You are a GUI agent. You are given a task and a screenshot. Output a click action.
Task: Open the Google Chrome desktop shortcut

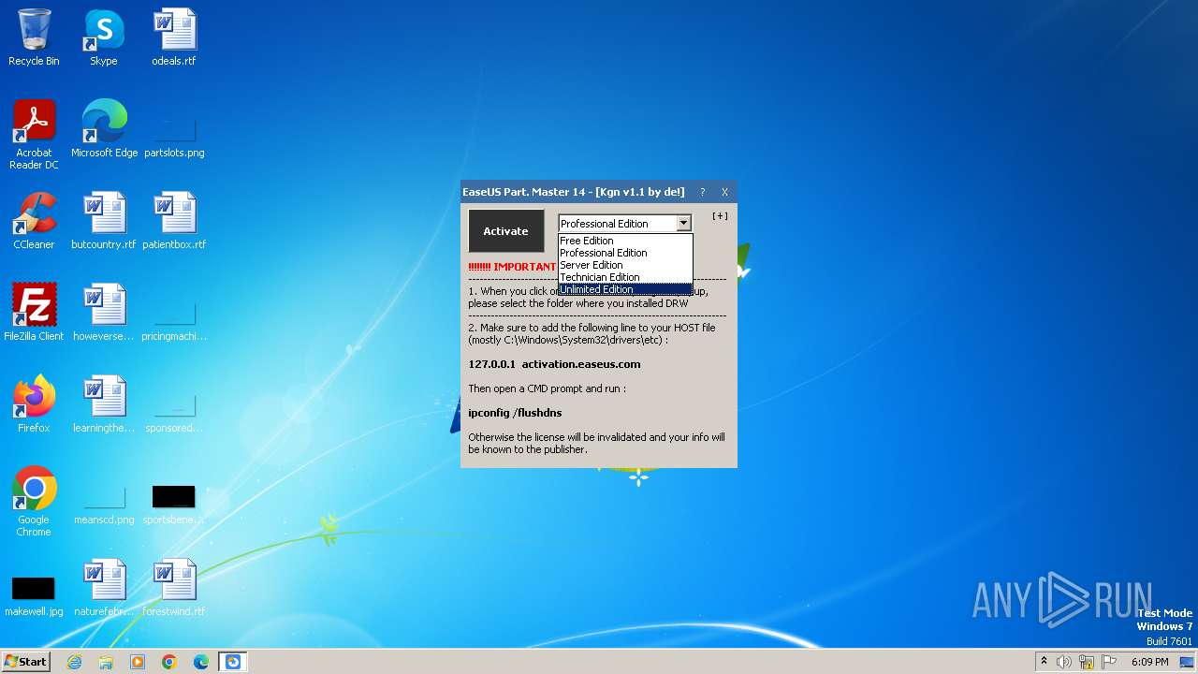tap(34, 502)
